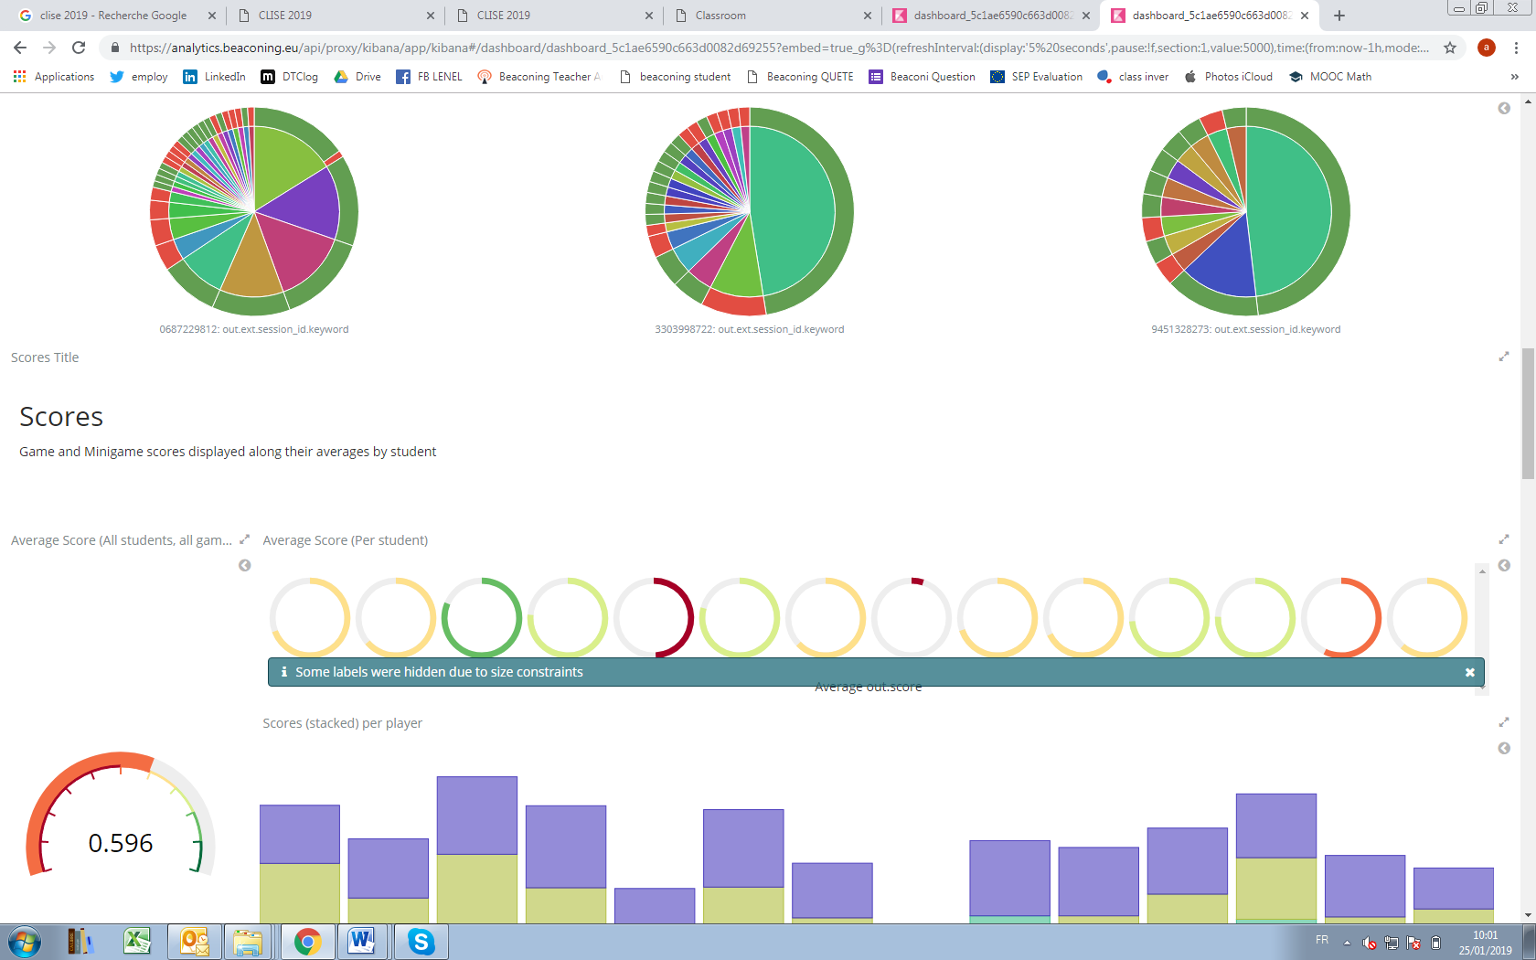Switch to the first dashboard_5c1ae6590c663d008 tab
Viewport: 1536px width, 960px height.
click(990, 16)
